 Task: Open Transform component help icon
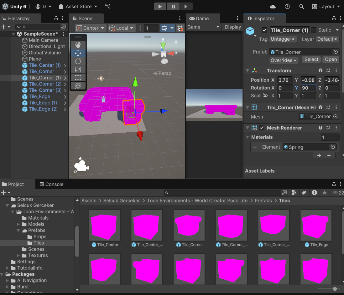pyautogui.click(x=321, y=70)
